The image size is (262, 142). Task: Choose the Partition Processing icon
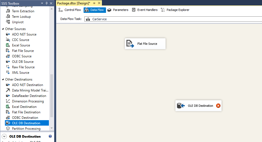coord(8,128)
